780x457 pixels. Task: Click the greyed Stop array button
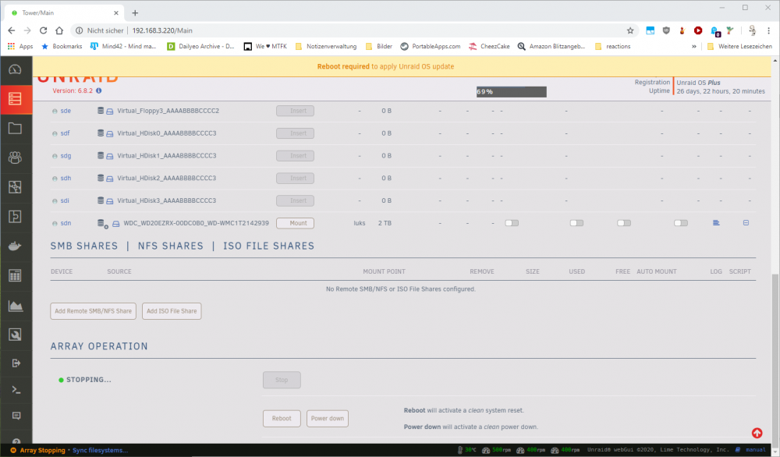282,380
